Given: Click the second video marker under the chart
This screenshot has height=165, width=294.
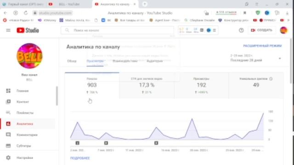Looking at the screenshot, I should (106, 143).
